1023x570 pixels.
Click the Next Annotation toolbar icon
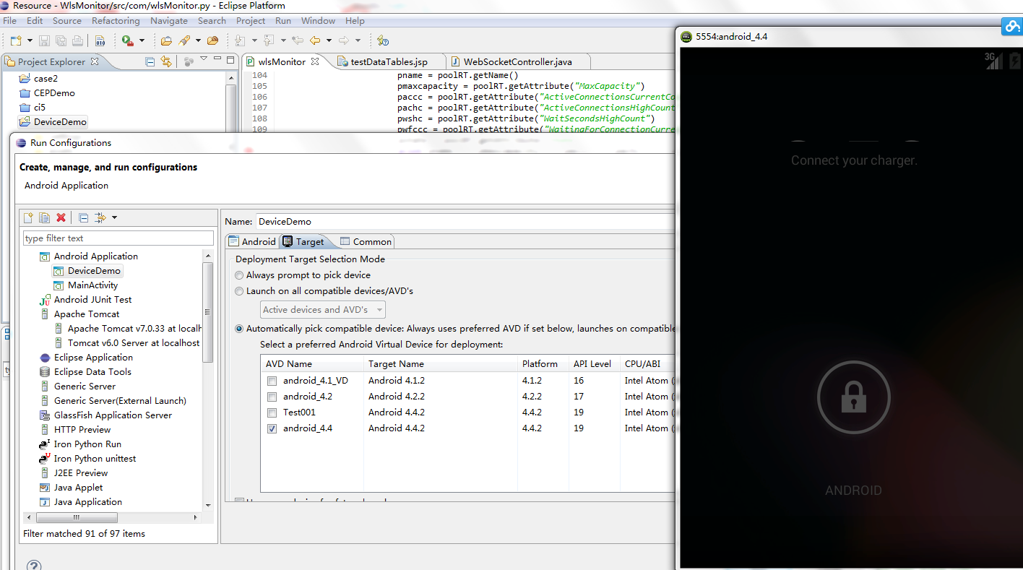(241, 40)
